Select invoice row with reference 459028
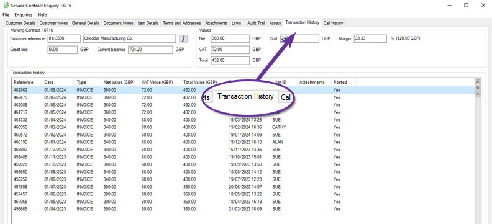The image size is (492, 224). coord(243,164)
